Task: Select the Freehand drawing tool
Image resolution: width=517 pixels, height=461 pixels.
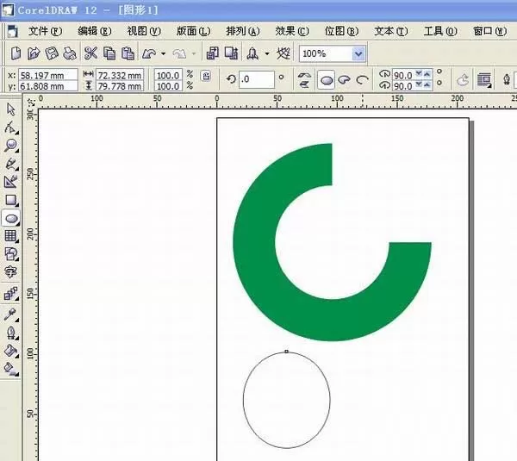Action: 11,164
